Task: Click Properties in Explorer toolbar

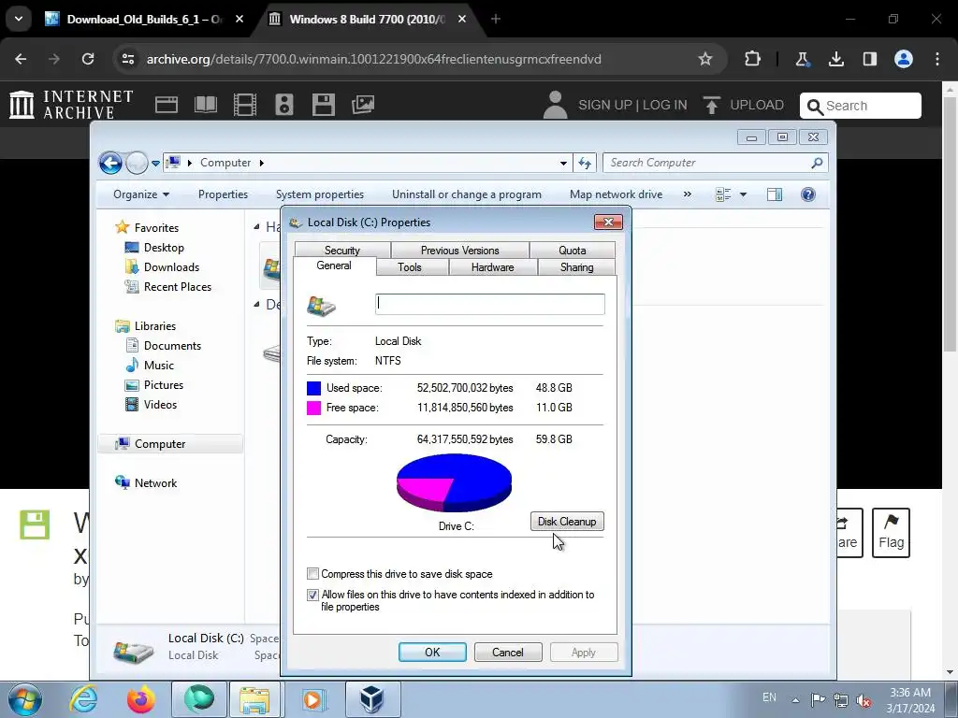Action: (223, 194)
